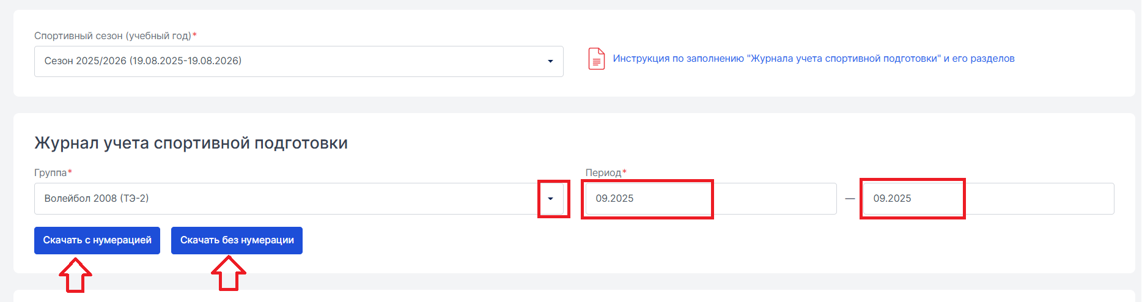Expand the sports season dropdown arrow
The image size is (1142, 302).
[x=550, y=61]
